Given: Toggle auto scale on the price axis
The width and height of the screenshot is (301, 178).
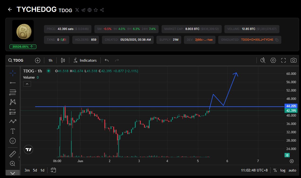Looking at the screenshot, I should pos(292,170).
